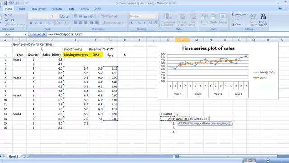Click the Increase Font Size icon

coord(63,16)
